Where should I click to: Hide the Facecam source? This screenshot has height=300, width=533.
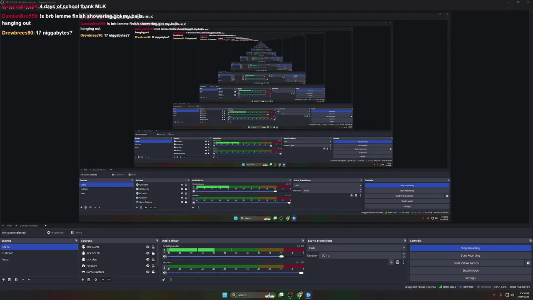[147, 266]
